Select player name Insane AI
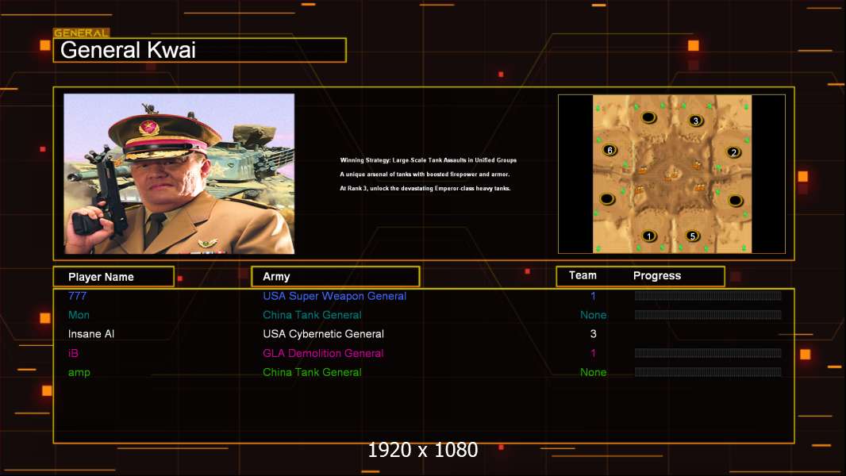This screenshot has width=846, height=476. (x=91, y=334)
